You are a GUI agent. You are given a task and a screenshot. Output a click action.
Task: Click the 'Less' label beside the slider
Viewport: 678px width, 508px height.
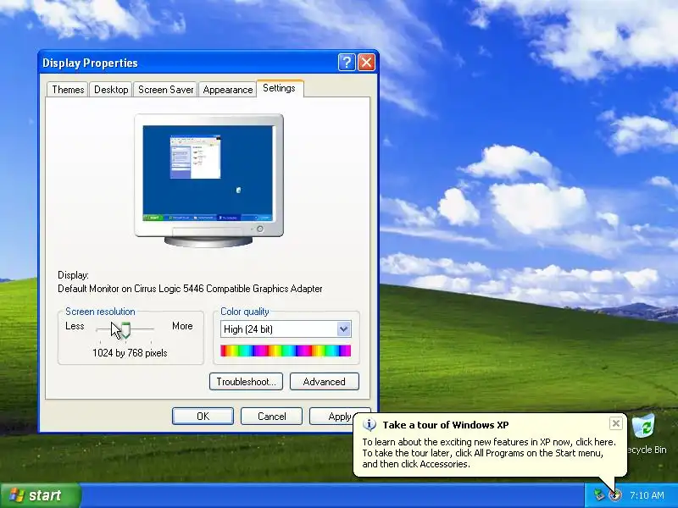click(x=75, y=326)
